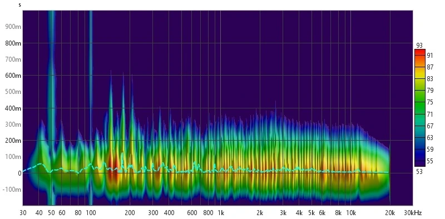Select the 91 value on the colour scale

pyautogui.click(x=430, y=56)
